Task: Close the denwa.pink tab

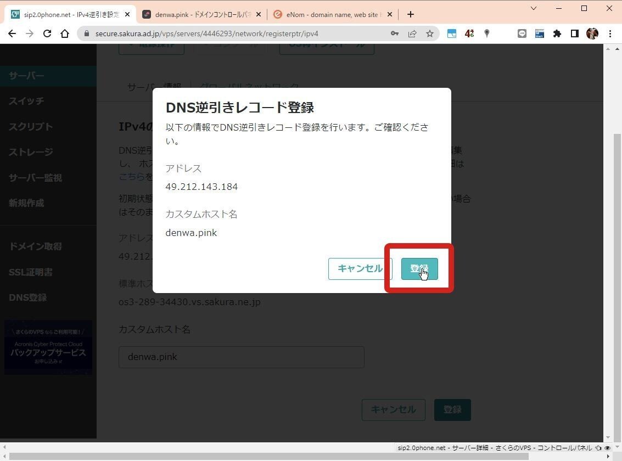Action: 259,15
